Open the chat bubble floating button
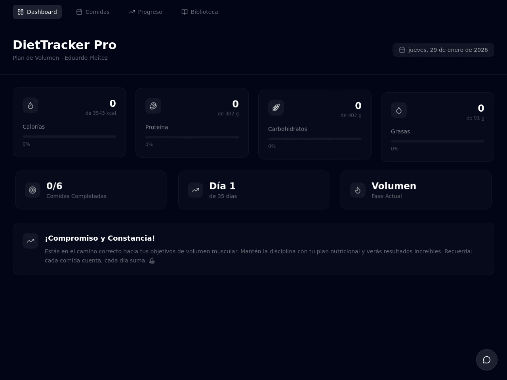507x380 pixels. pyautogui.click(x=487, y=360)
